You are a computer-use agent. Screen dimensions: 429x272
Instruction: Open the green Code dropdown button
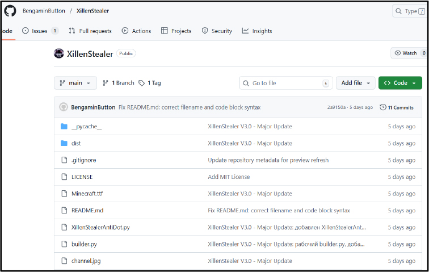tap(400, 83)
